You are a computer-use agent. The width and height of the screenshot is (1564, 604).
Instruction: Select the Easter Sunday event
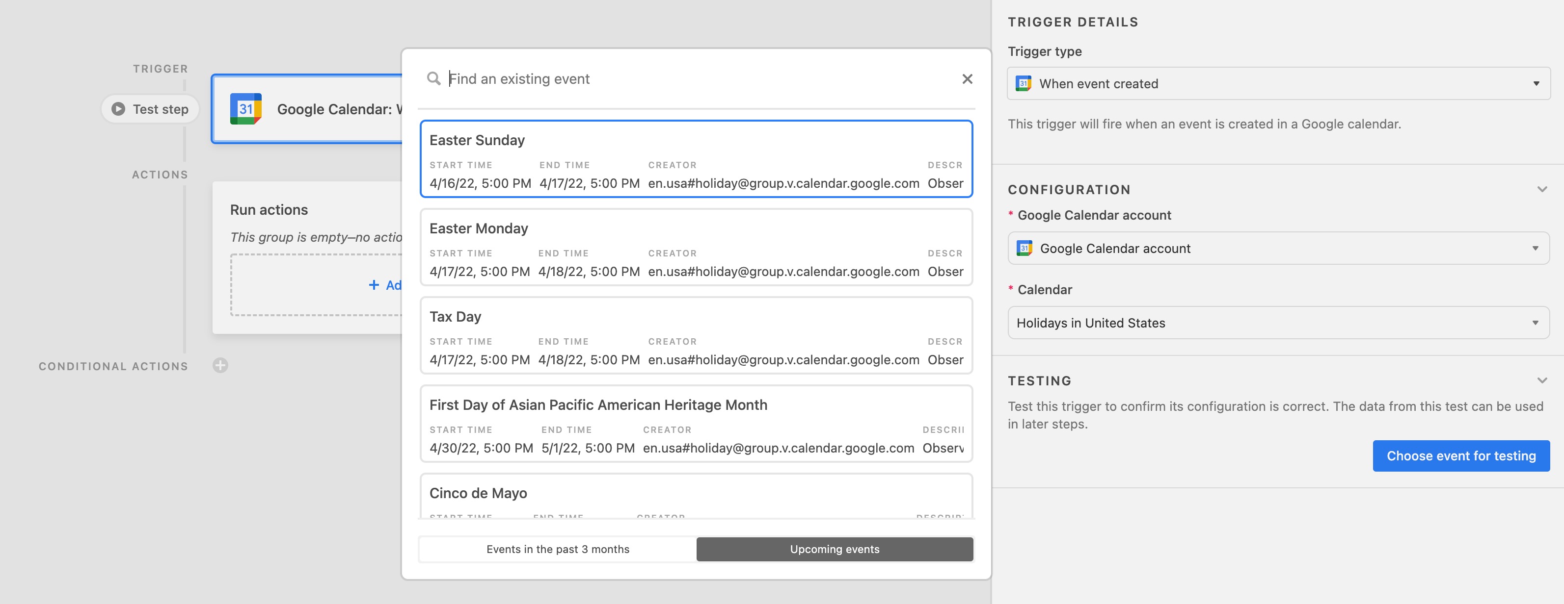[697, 159]
